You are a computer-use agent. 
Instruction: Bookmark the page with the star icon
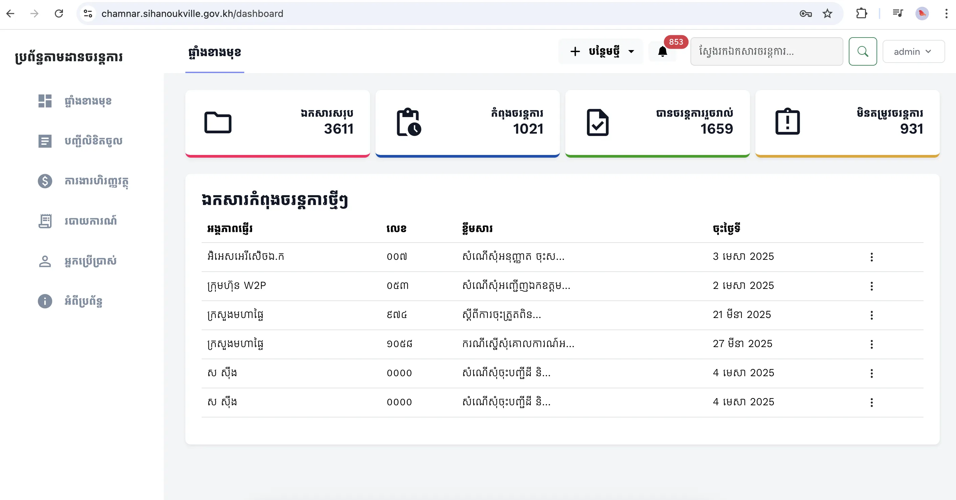coord(827,14)
